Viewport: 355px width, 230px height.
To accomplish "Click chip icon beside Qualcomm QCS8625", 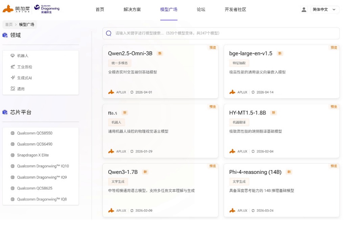I will [13, 188].
